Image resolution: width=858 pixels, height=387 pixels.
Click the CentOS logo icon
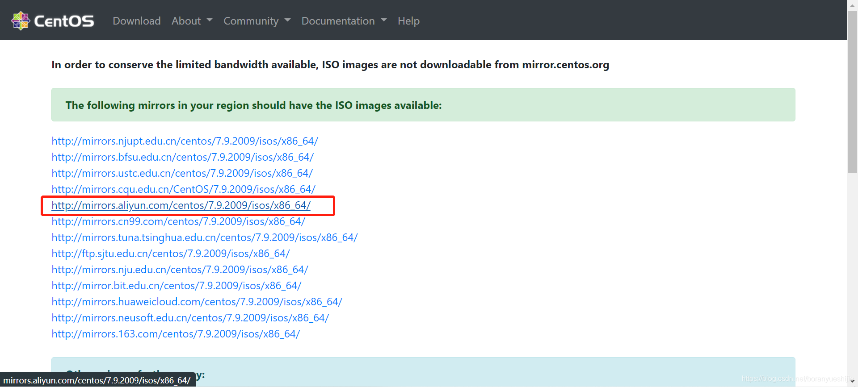click(20, 21)
